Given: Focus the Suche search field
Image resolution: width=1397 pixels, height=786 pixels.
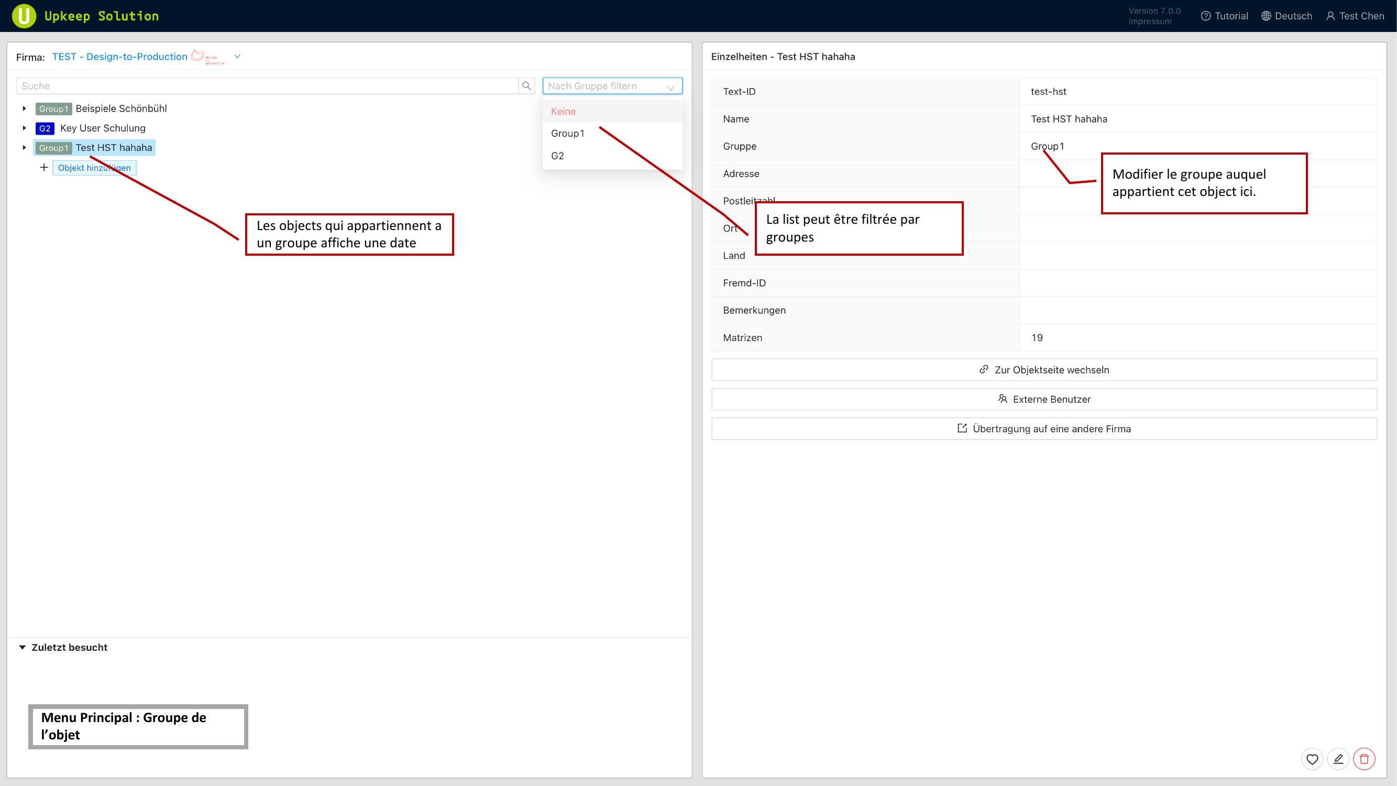Looking at the screenshot, I should tap(268, 86).
